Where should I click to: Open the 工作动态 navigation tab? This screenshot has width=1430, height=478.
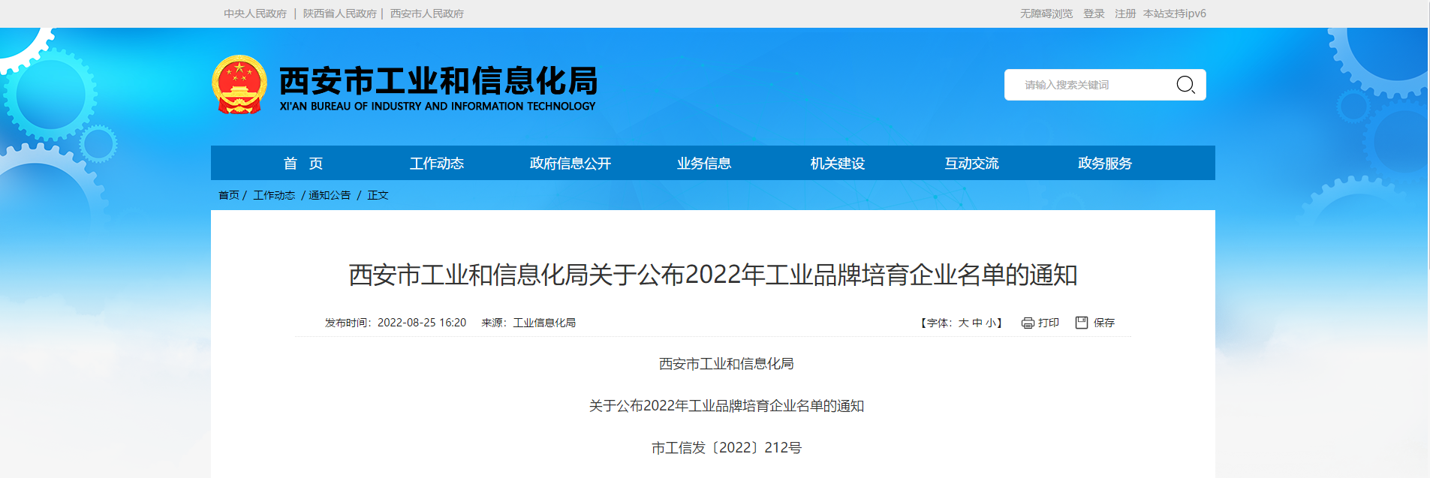437,163
